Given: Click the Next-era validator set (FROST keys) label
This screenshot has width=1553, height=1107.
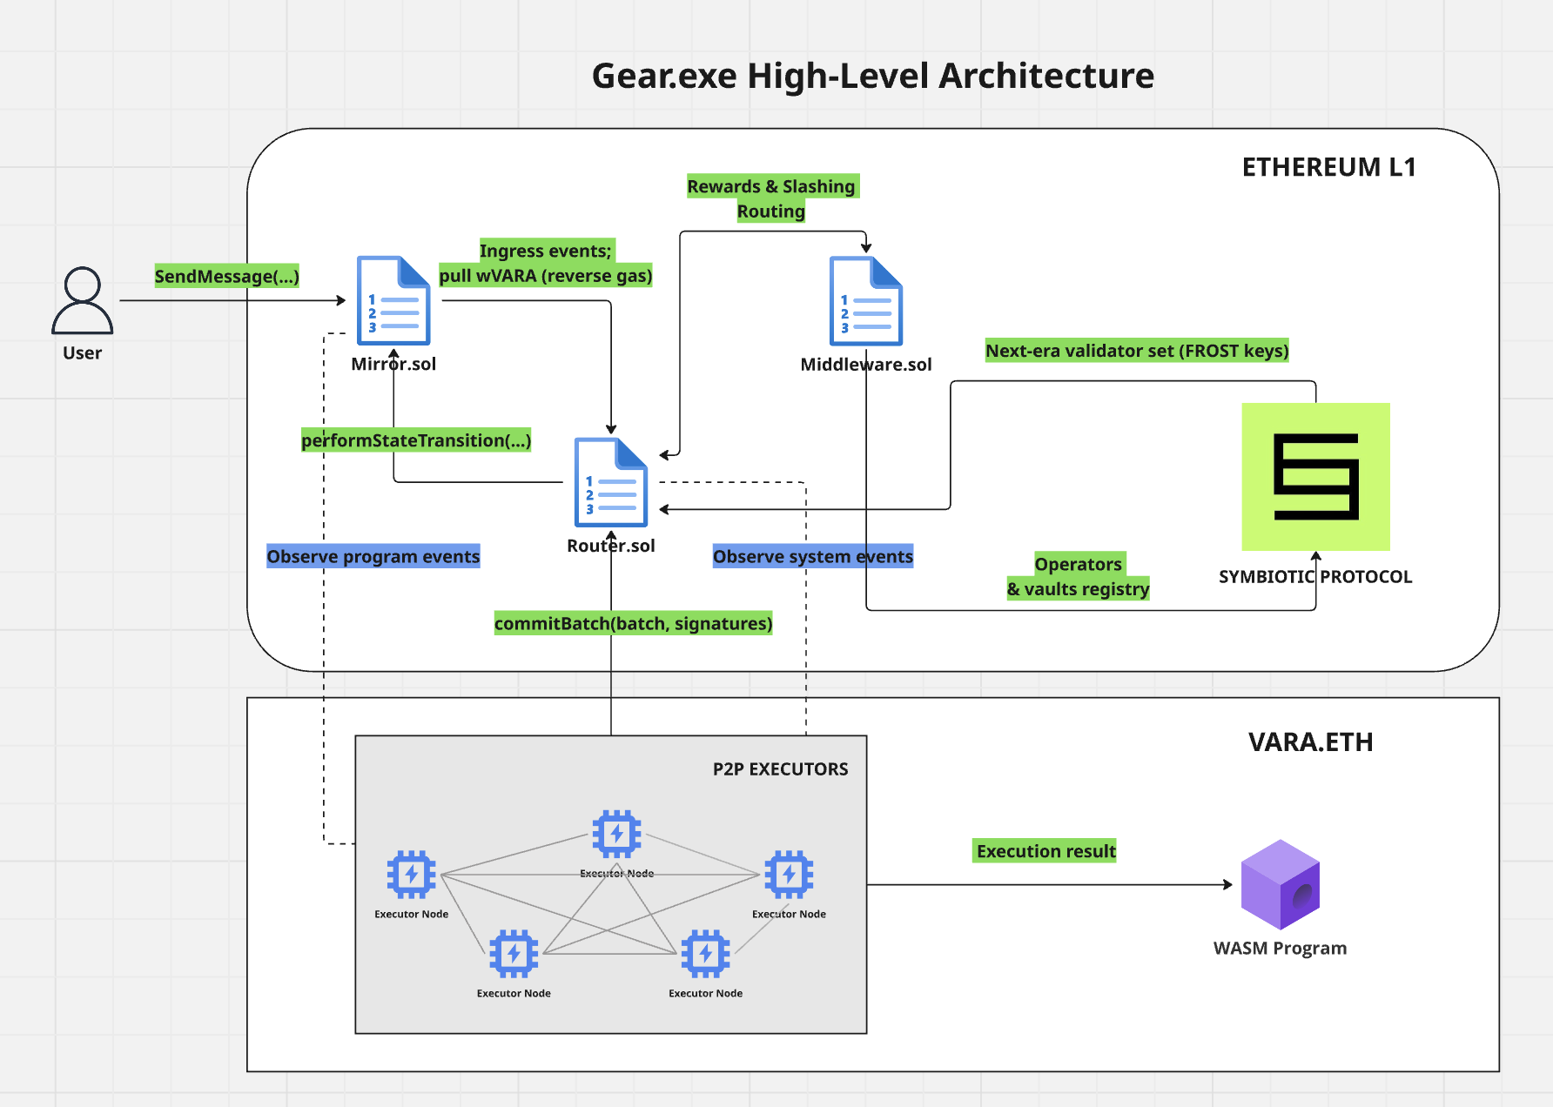Looking at the screenshot, I should pos(1137,351).
